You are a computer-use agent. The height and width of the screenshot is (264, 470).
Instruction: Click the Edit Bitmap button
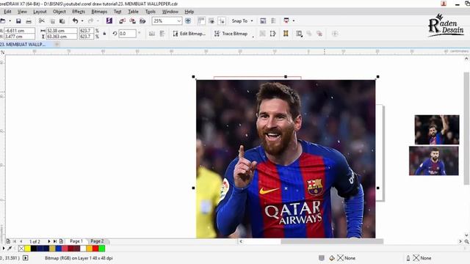(x=189, y=34)
